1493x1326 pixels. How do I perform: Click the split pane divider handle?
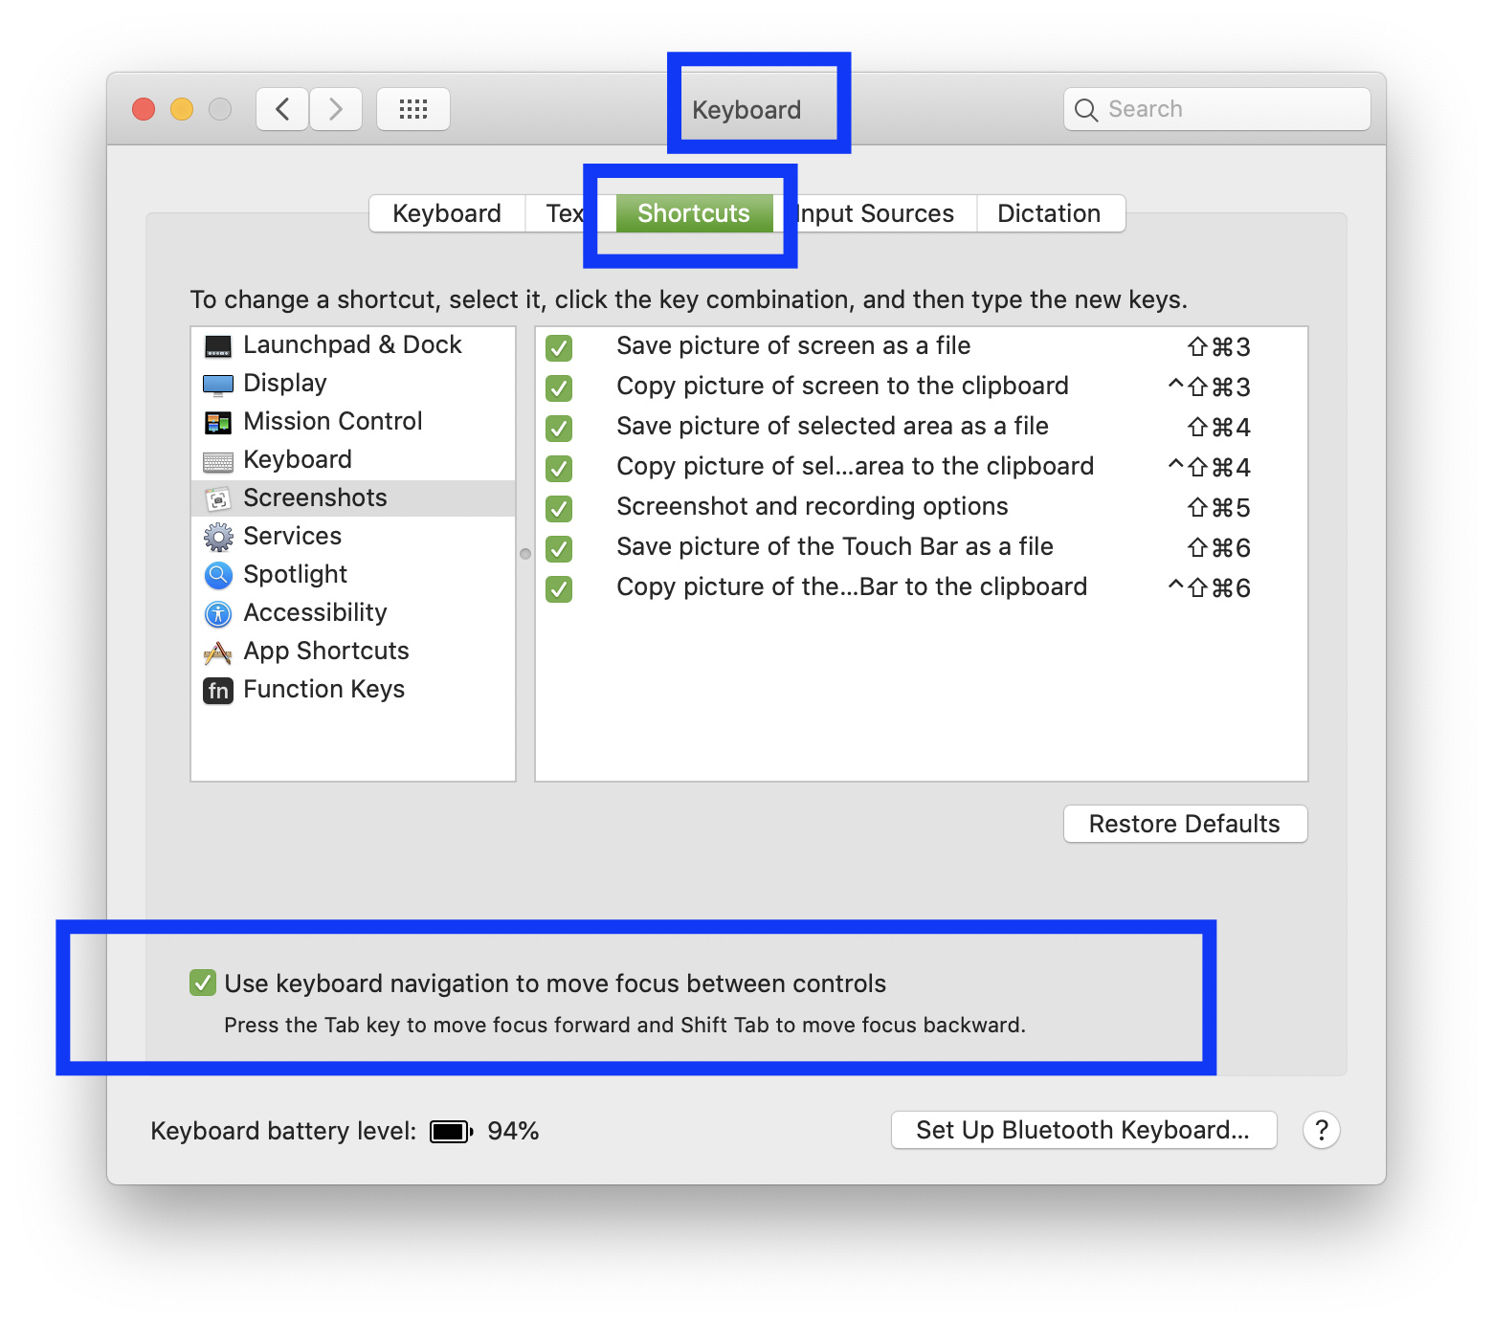[x=525, y=554]
